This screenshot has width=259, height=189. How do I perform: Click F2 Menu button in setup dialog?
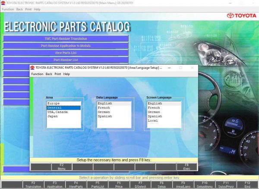pyautogui.click(x=62, y=167)
